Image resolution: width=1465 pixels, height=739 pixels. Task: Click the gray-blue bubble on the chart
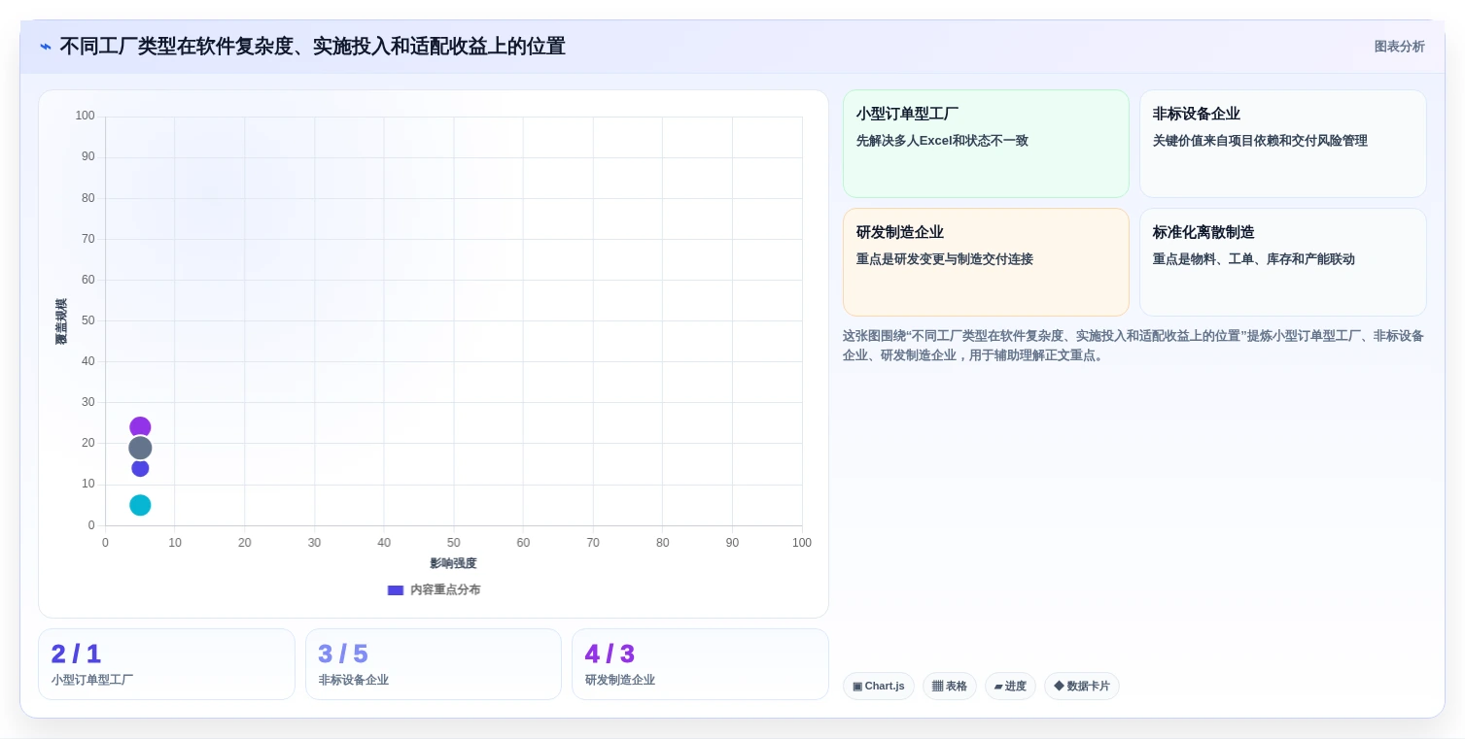point(140,448)
